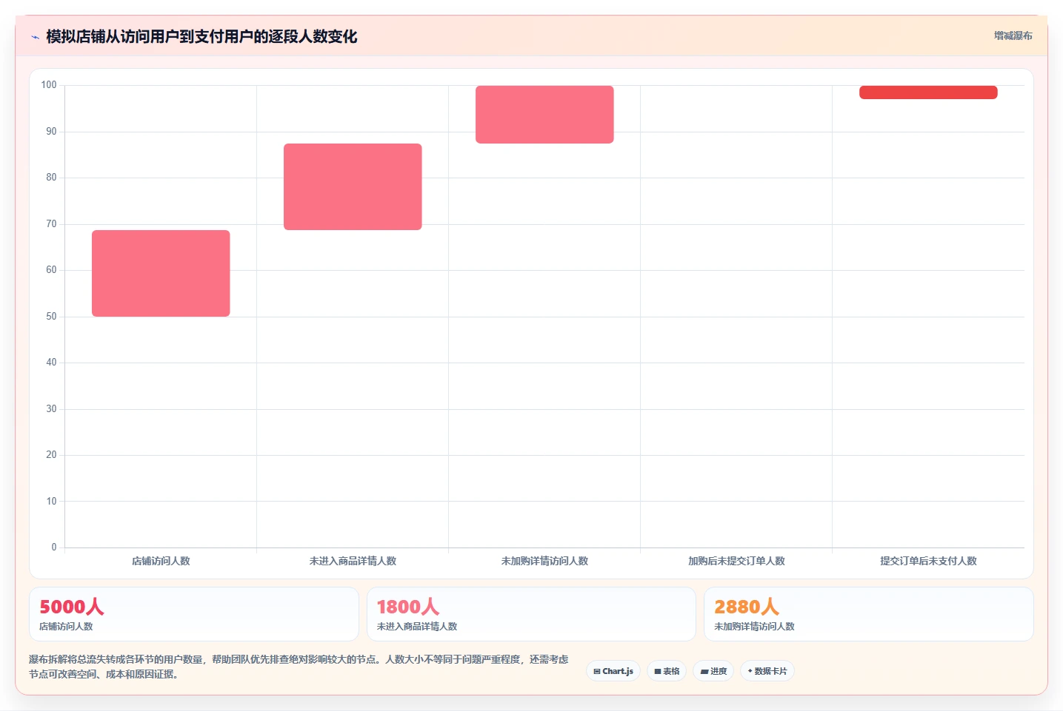The image size is (1063, 711).
Task: Click the Chart.js tag
Action: 613,671
